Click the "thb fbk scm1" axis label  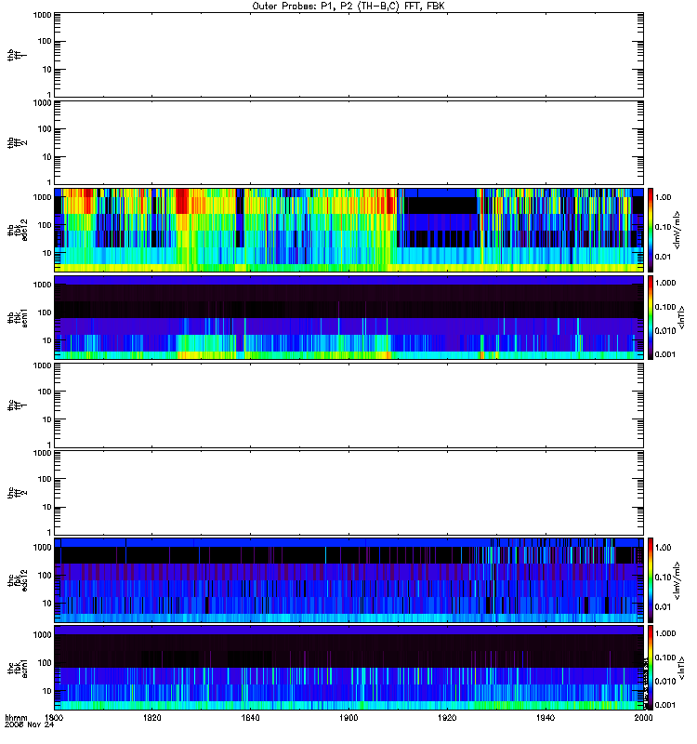pos(17,317)
